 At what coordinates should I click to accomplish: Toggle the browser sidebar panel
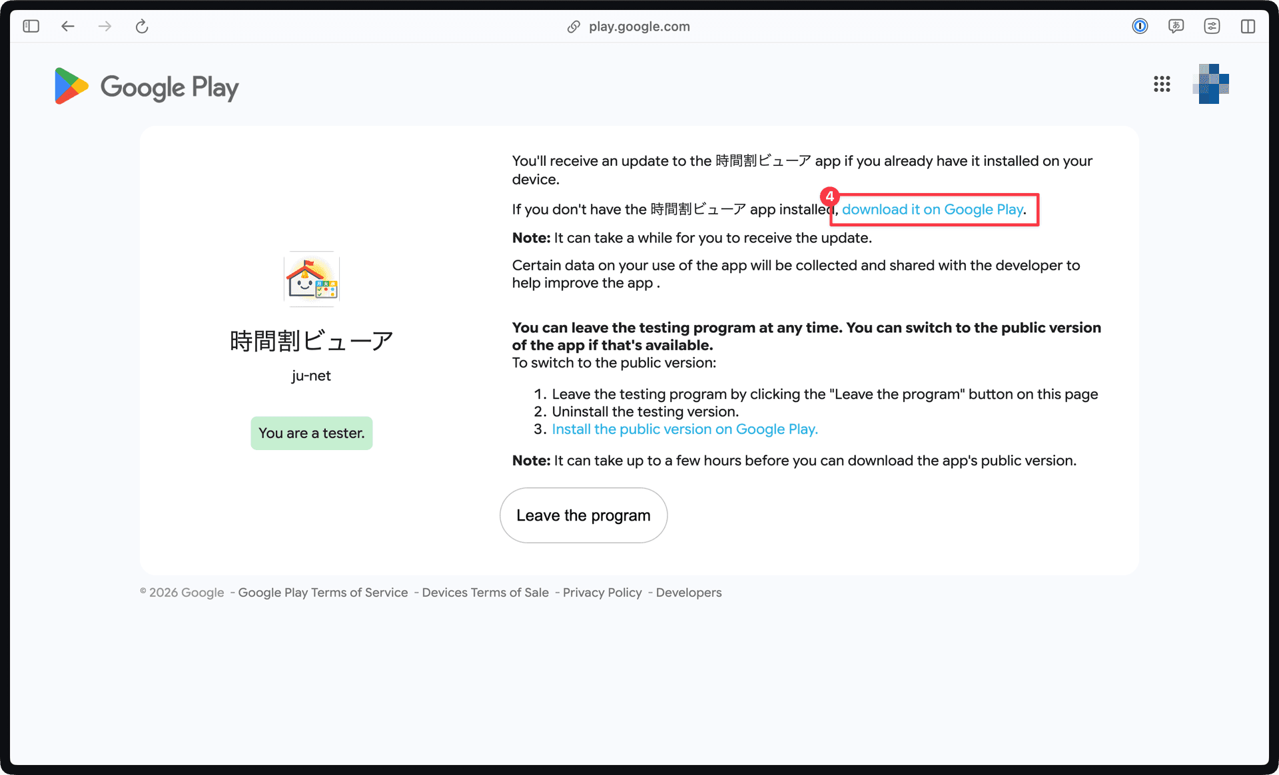coord(31,26)
